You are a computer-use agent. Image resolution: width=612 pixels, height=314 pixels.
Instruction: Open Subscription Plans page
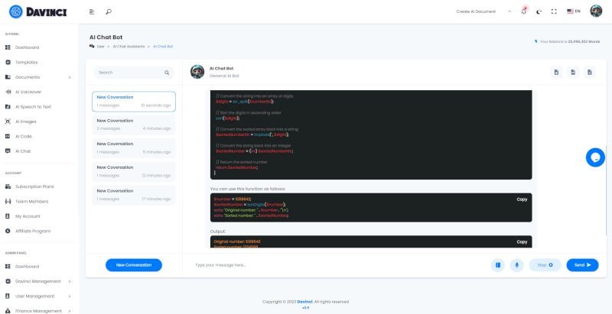(x=34, y=186)
